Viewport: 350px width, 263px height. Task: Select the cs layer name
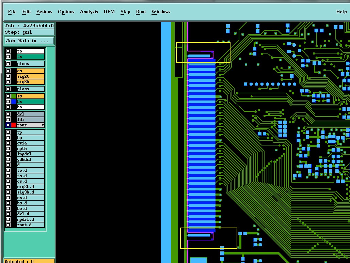(x=31, y=71)
